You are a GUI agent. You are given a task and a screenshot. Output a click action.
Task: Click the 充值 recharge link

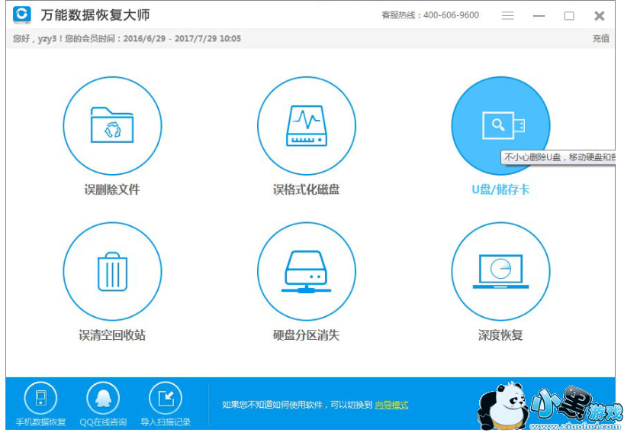coord(600,38)
